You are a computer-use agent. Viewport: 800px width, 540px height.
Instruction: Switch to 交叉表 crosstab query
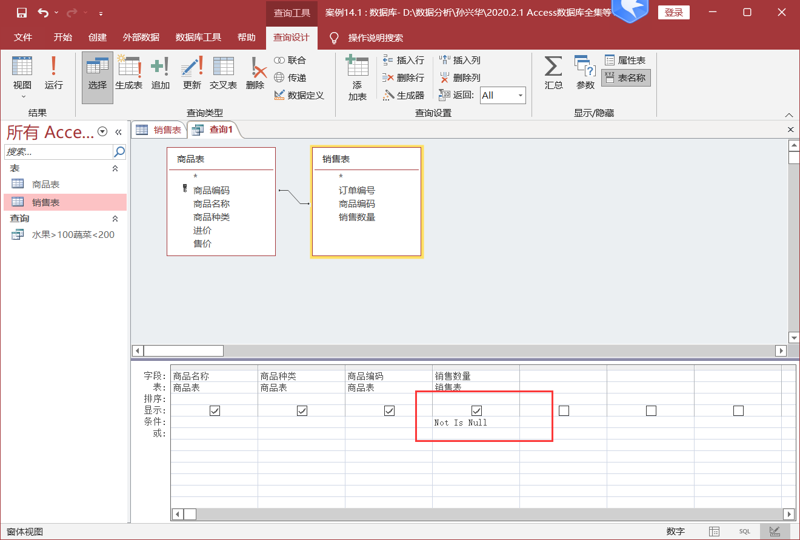(x=223, y=74)
